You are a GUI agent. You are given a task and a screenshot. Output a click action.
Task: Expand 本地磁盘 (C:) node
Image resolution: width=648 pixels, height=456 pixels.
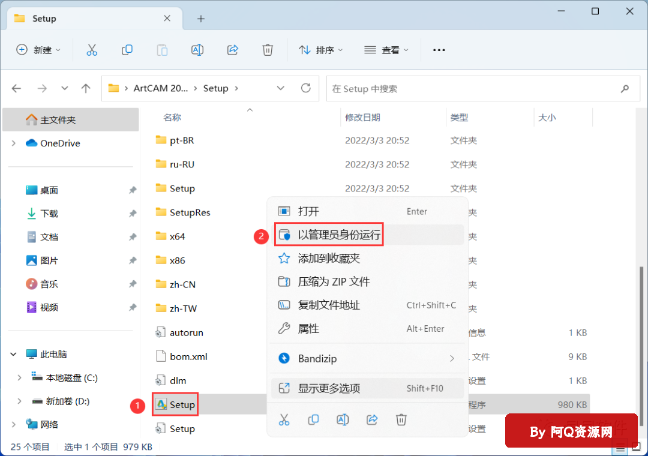[19, 378]
